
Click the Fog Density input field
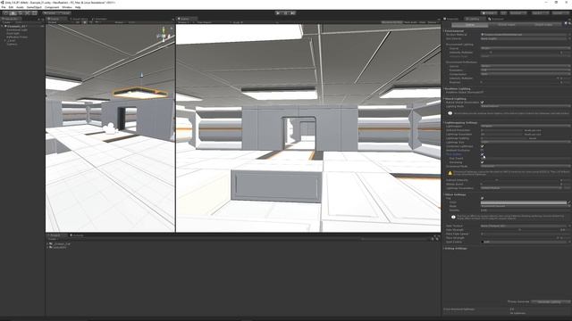click(x=526, y=210)
